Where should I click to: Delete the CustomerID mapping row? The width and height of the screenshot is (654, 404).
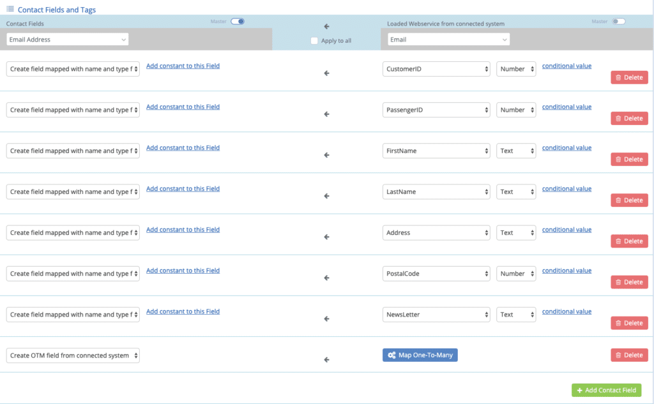(629, 77)
